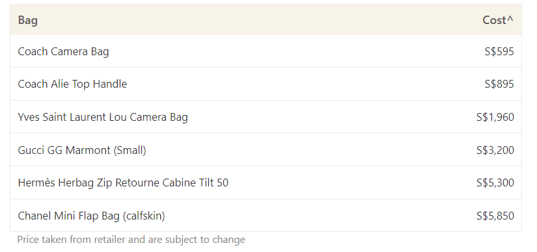The image size is (537, 252).
Task: Click the S$1,960 price cell
Action: click(495, 117)
